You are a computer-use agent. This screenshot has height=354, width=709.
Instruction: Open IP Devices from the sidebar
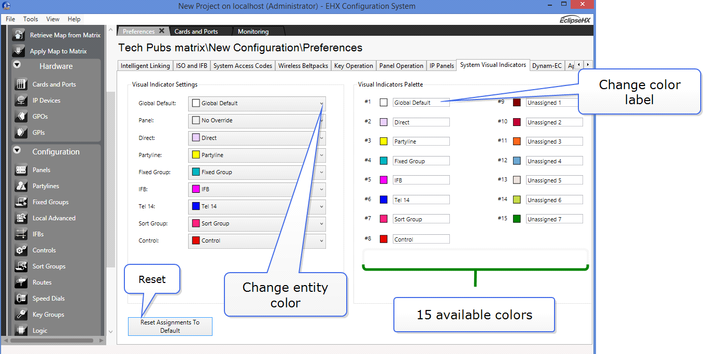pos(21,100)
